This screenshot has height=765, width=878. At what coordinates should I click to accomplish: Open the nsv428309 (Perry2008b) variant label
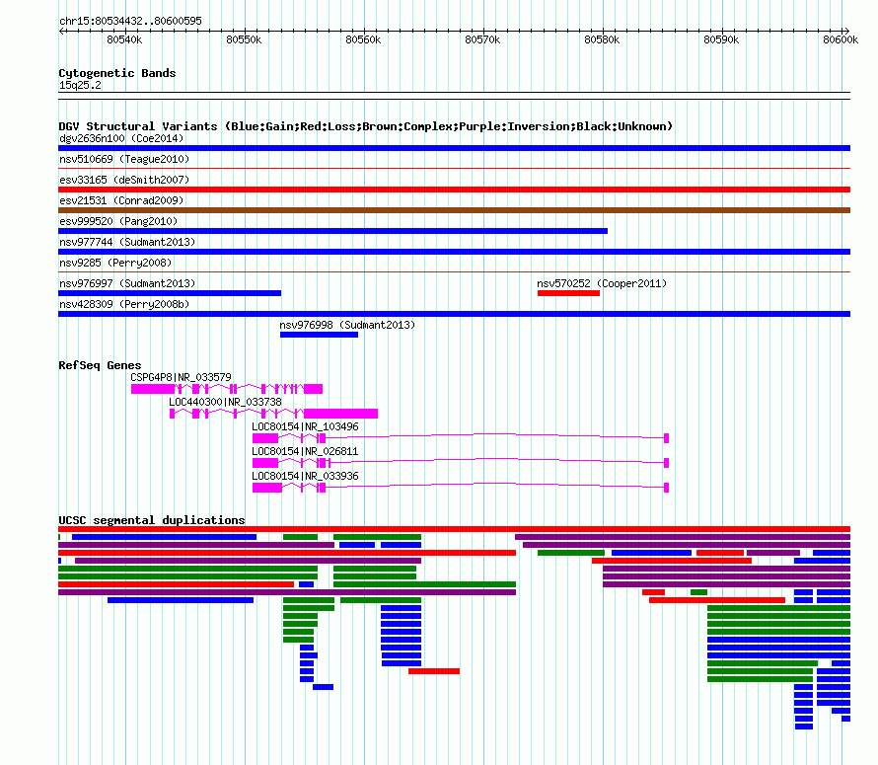pos(124,304)
